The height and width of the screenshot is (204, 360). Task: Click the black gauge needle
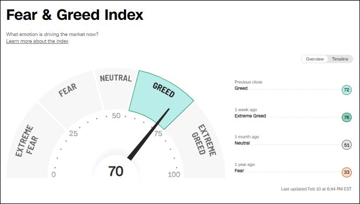point(148,134)
